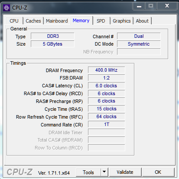The width and height of the screenshot is (179, 179).
Task: Go to the SPD tab
Action: pyautogui.click(x=101, y=21)
